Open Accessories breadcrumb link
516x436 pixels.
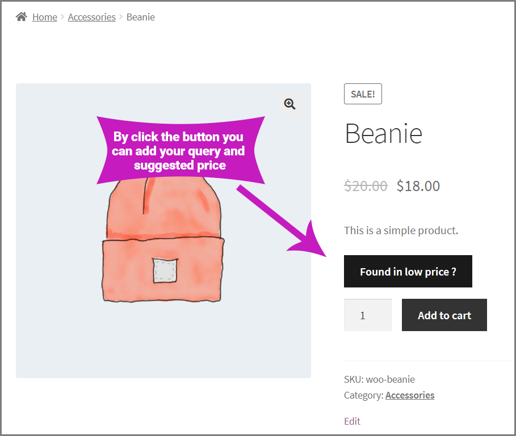(92, 17)
